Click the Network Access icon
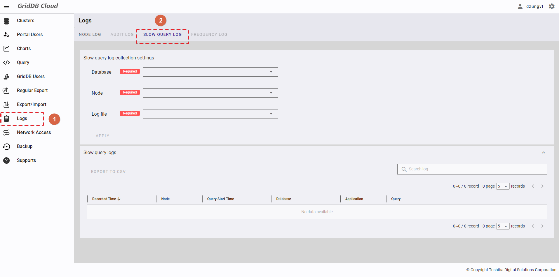 click(x=6, y=133)
